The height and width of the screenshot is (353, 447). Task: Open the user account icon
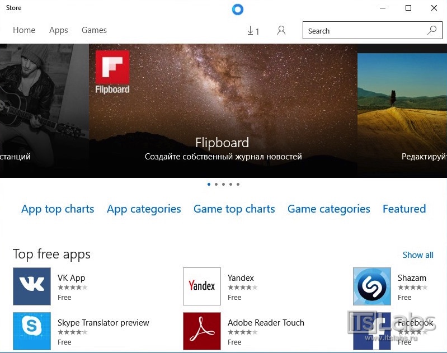281,30
